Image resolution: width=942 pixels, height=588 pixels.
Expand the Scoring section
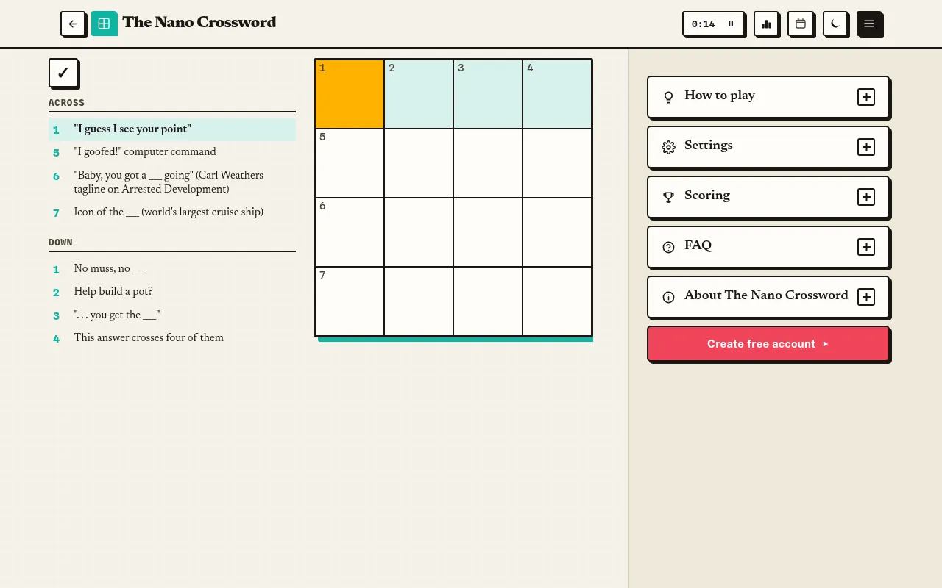866,197
